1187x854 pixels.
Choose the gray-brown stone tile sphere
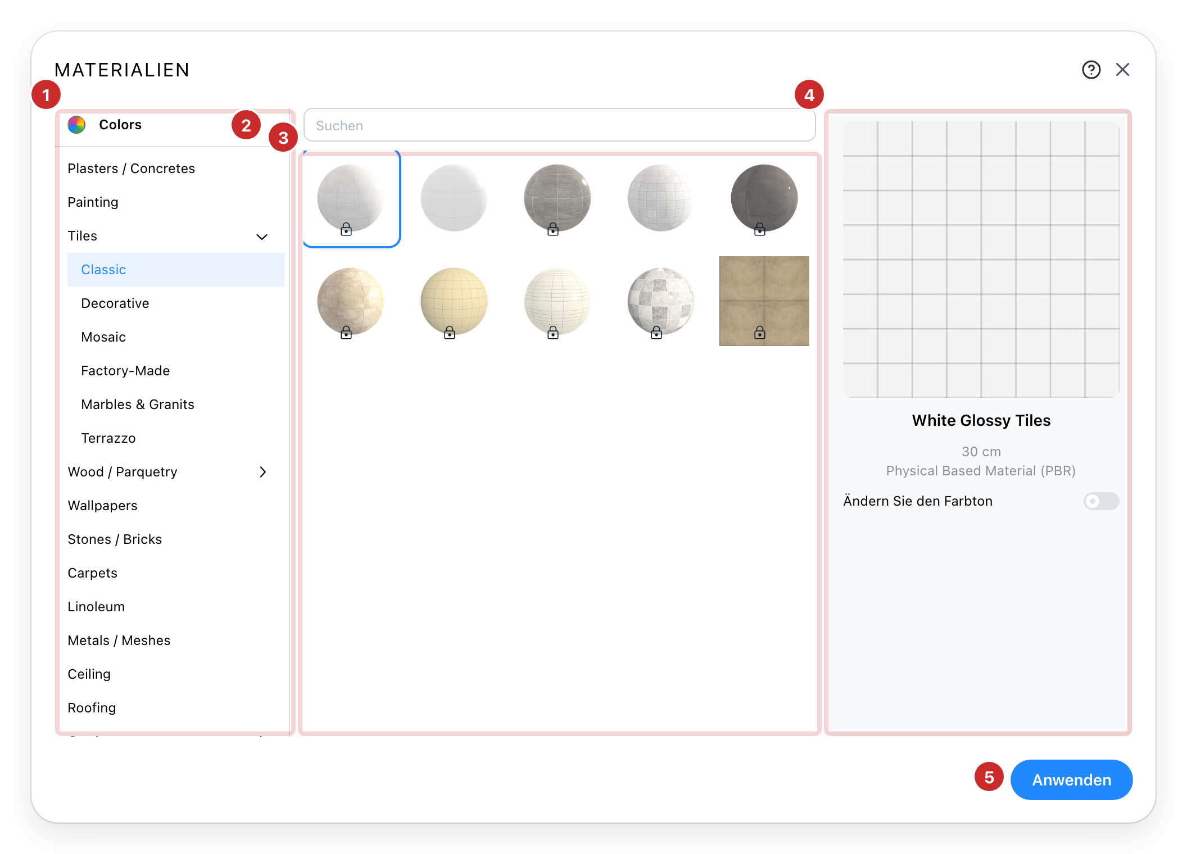point(558,198)
